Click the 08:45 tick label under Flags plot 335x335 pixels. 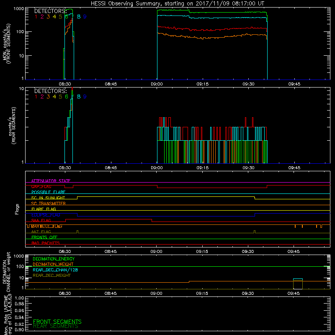111,252
